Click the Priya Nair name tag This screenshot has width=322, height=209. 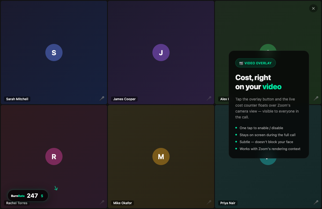pos(228,203)
